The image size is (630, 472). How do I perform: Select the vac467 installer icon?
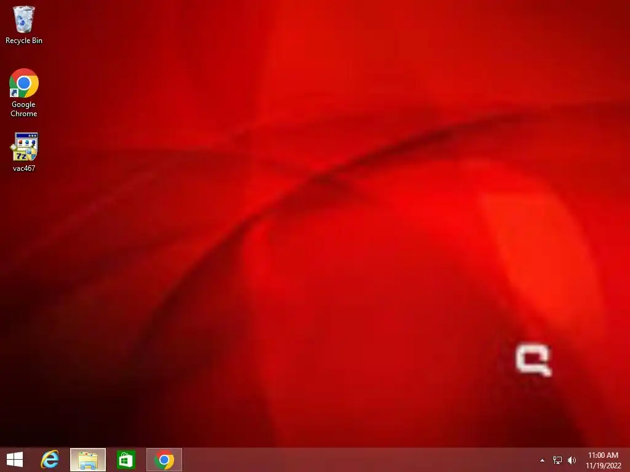(x=24, y=152)
